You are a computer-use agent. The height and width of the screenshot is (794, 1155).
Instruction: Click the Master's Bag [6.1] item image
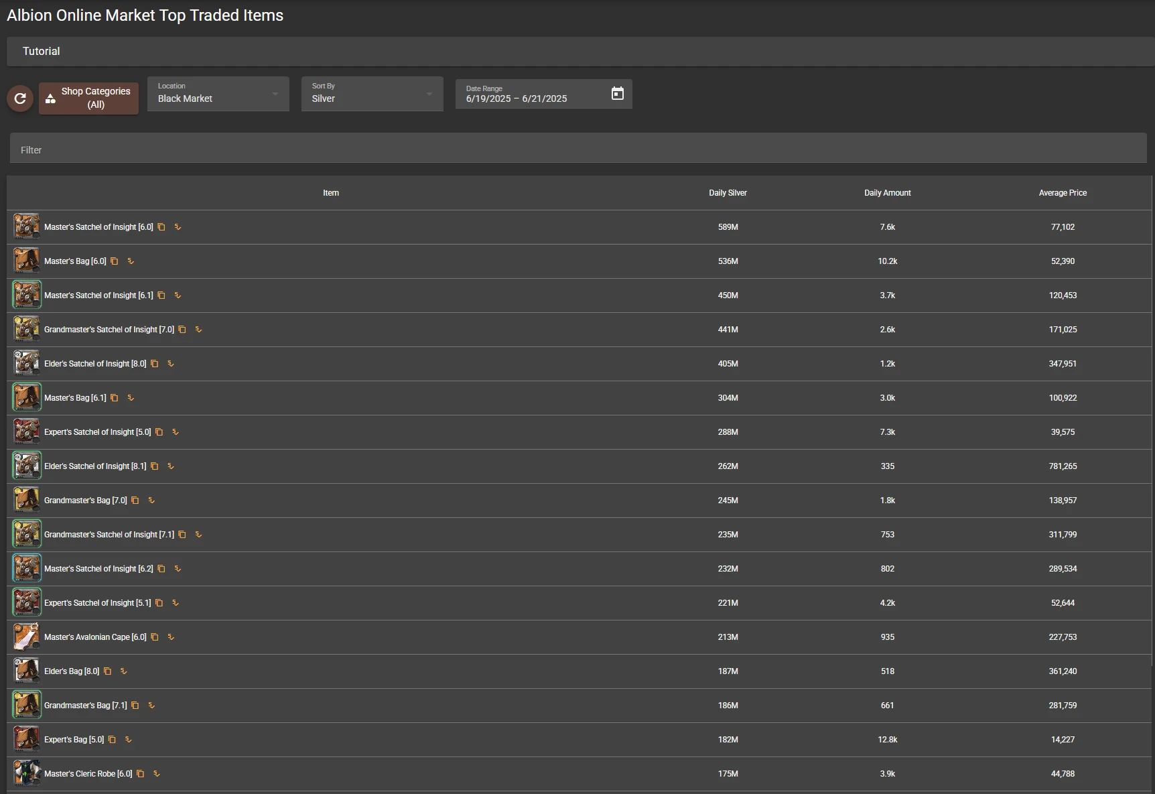tap(27, 398)
